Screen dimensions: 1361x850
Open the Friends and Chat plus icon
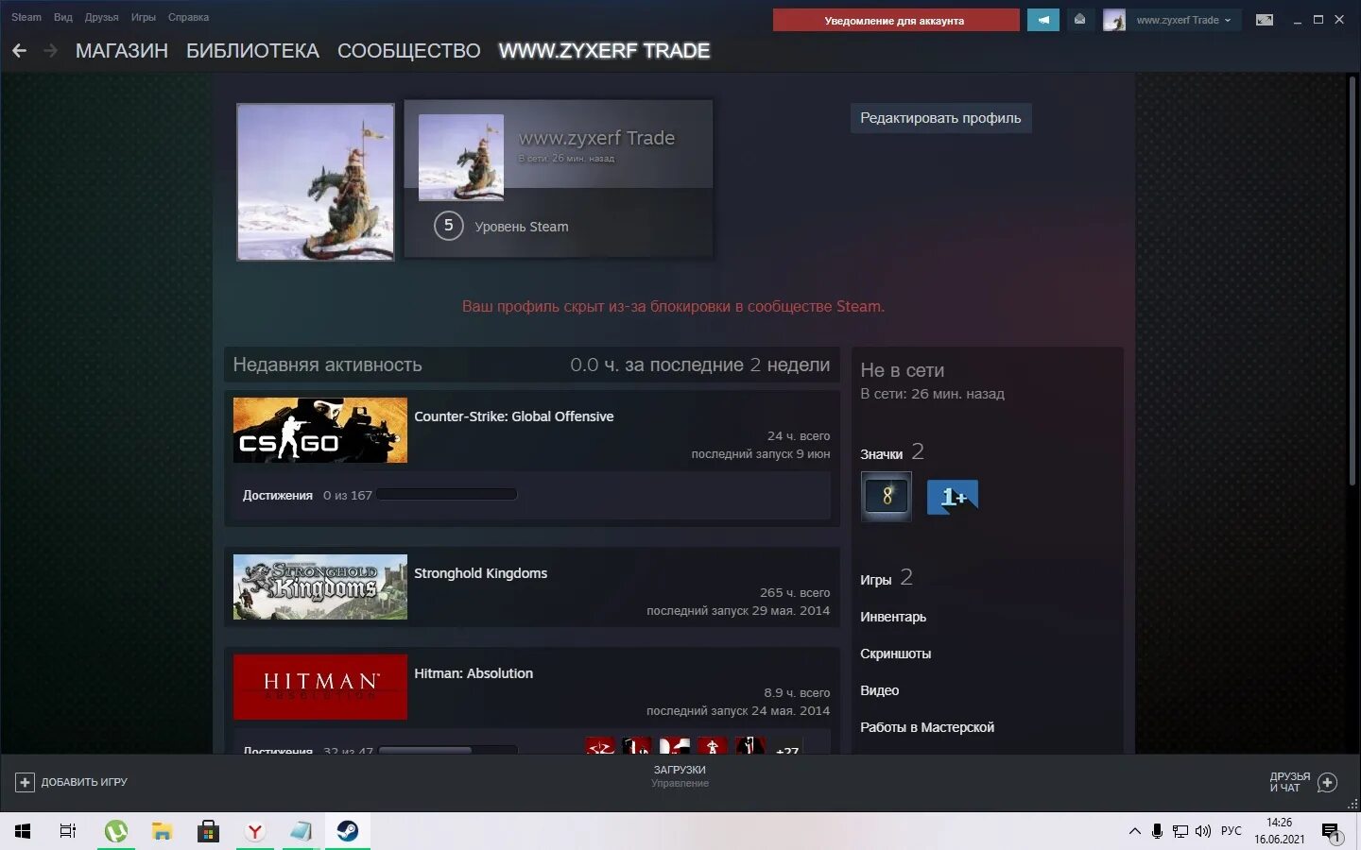click(x=1327, y=782)
